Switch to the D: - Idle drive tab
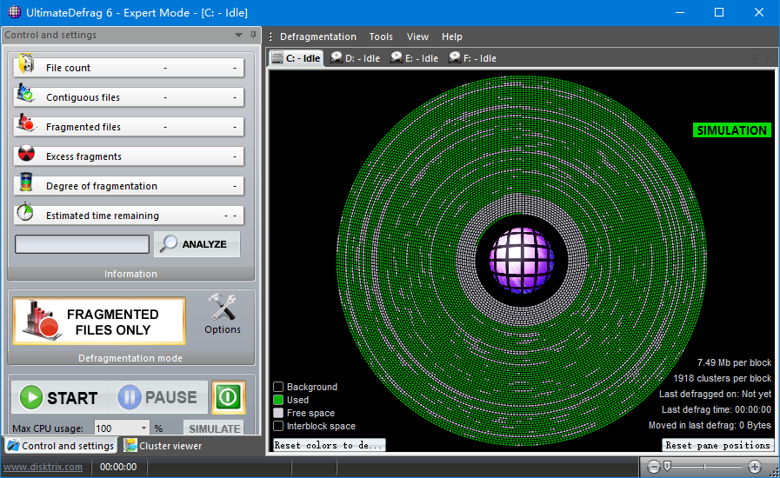780x478 pixels. [x=355, y=58]
